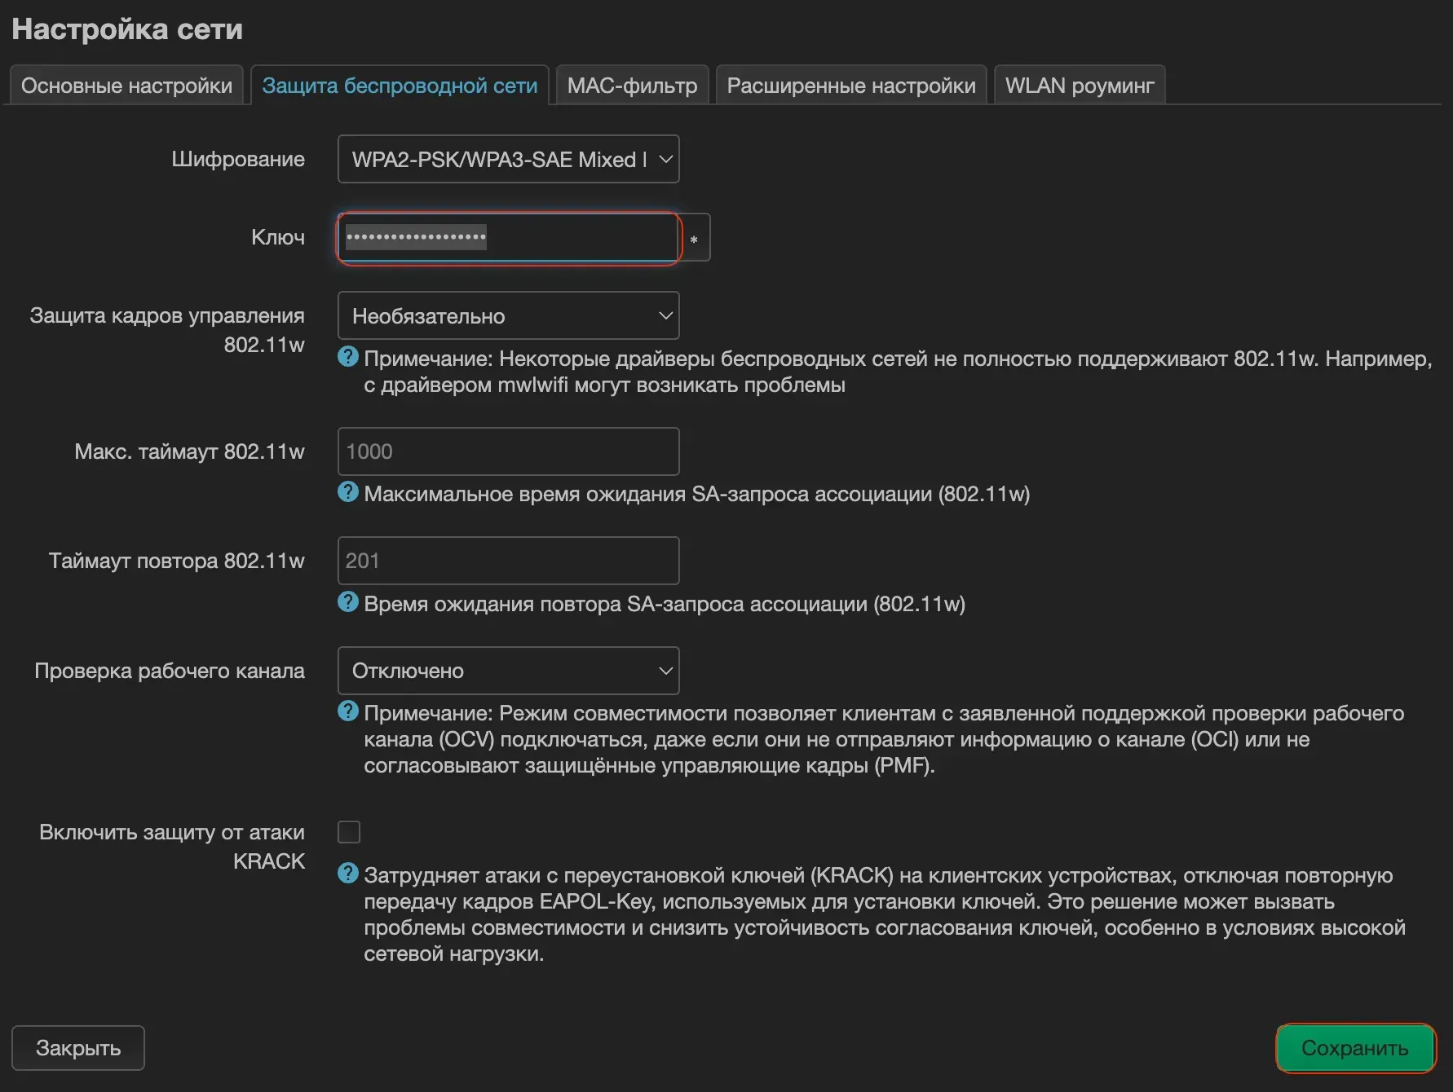Click the Закрыть button
This screenshot has height=1092, width=1453.
coord(78,1048)
